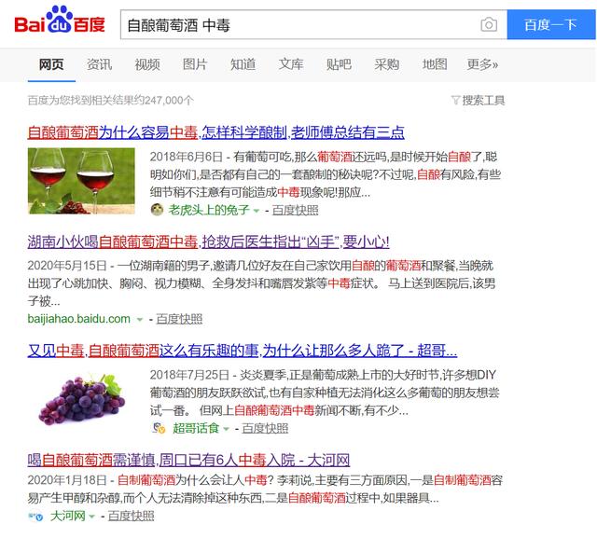
Task: Expand dropdown arrow next to 大河网
Action: click(91, 517)
